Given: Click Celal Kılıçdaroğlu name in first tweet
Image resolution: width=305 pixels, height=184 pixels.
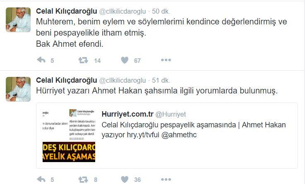Looking at the screenshot, I should click(x=67, y=11).
